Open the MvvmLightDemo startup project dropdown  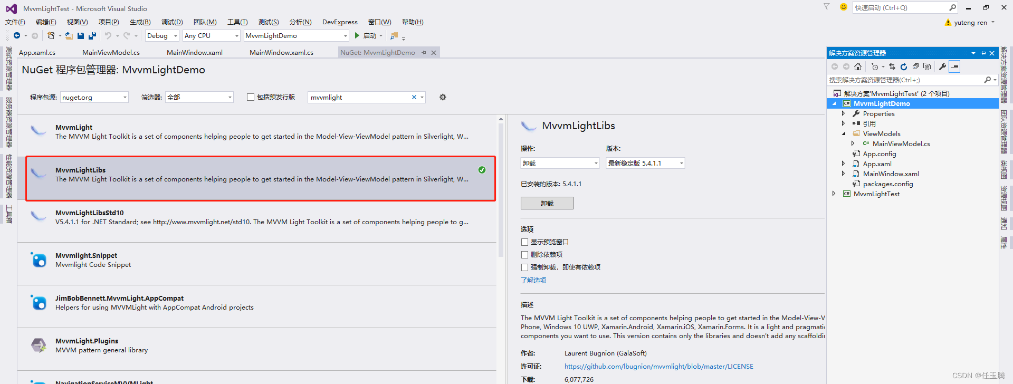tap(297, 35)
